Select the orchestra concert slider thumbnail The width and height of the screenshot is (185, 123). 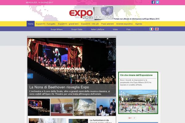coord(39,107)
